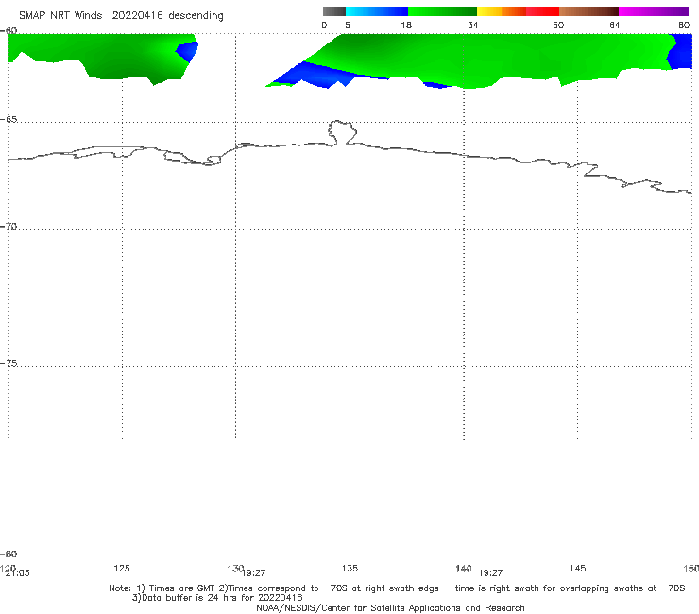
Task: Click the brown segment of the color bar
Action: pos(588,11)
